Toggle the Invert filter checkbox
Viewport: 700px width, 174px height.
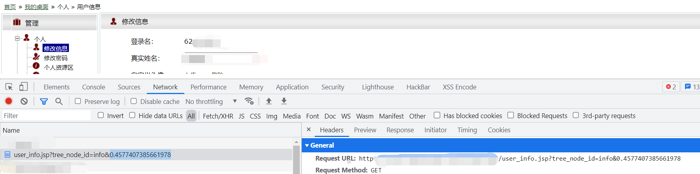click(x=100, y=115)
